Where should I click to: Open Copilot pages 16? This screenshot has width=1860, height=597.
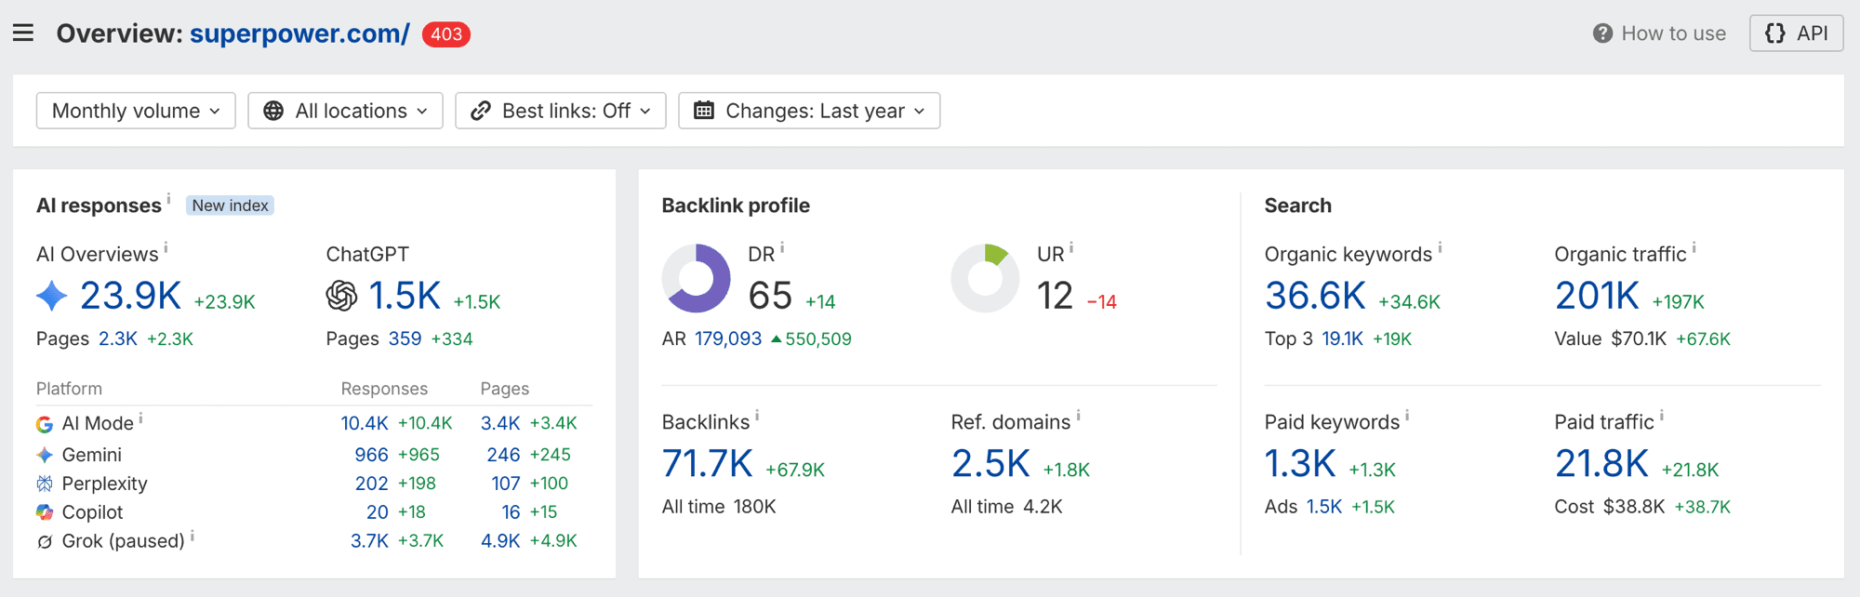(x=511, y=512)
